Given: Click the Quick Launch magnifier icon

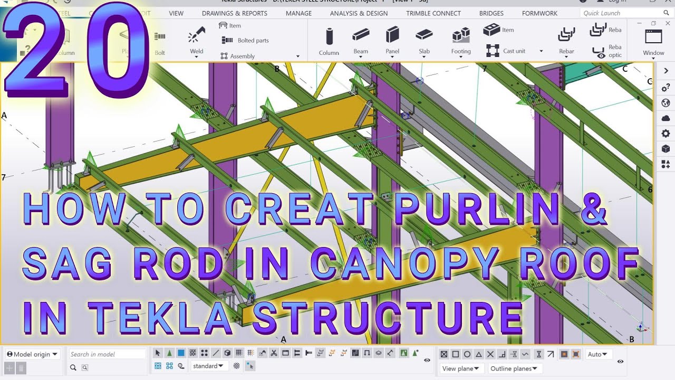Looking at the screenshot, I should pos(666,13).
